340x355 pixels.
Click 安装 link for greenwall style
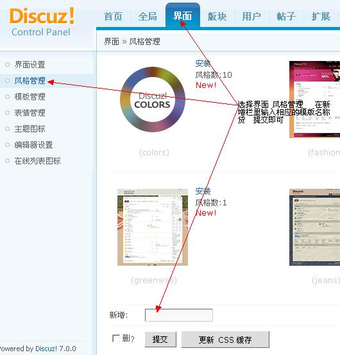[203, 191]
